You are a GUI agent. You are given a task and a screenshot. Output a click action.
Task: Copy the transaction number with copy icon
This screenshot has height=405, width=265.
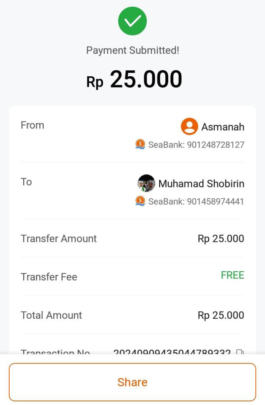tap(240, 352)
